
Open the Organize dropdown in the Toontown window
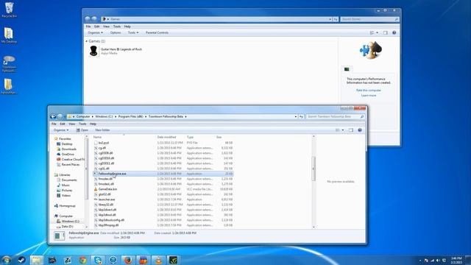(x=61, y=130)
